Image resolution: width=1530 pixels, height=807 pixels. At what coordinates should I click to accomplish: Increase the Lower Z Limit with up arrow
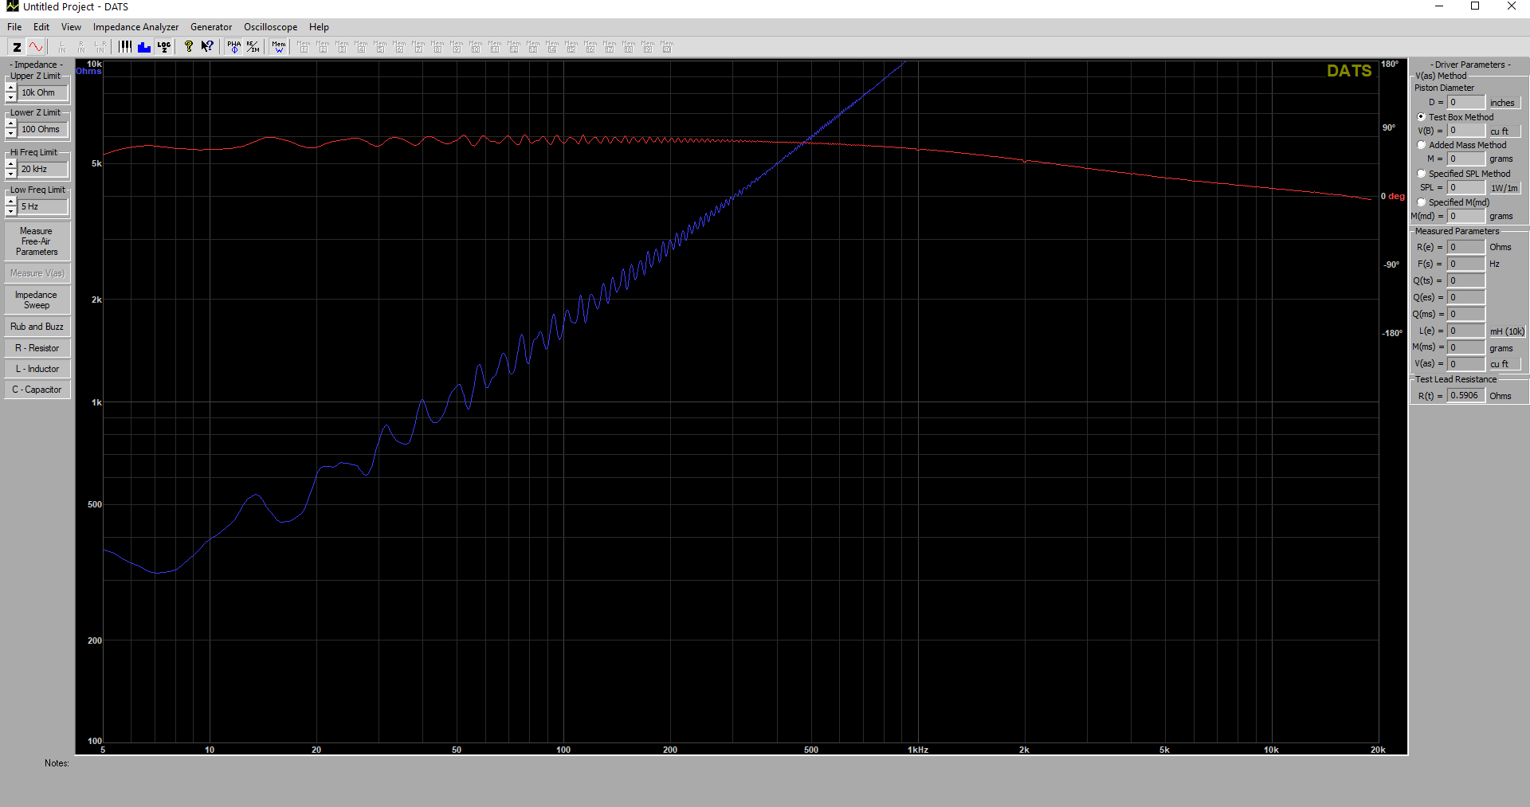tap(11, 124)
